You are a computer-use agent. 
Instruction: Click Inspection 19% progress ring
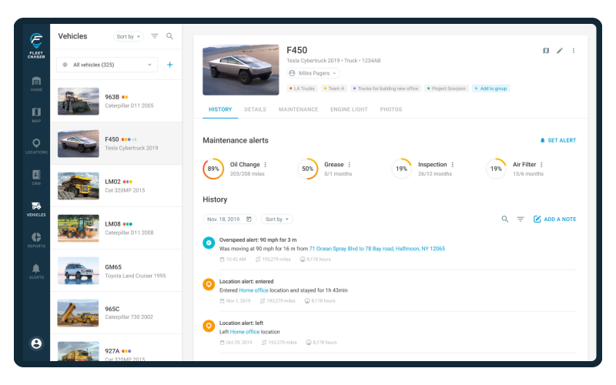point(401,169)
